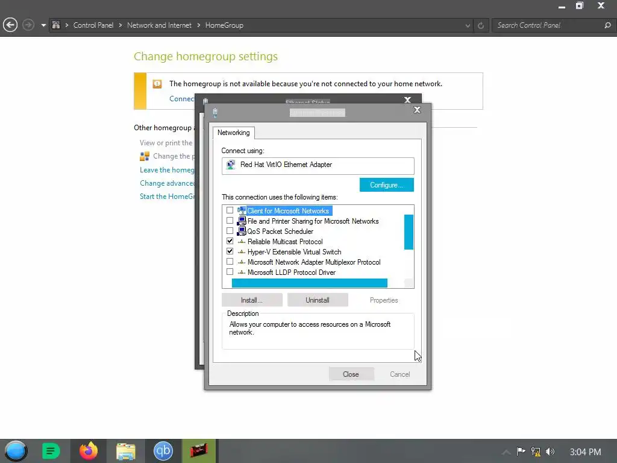
Task: Click the Close button in properties dialog
Action: tap(351, 374)
